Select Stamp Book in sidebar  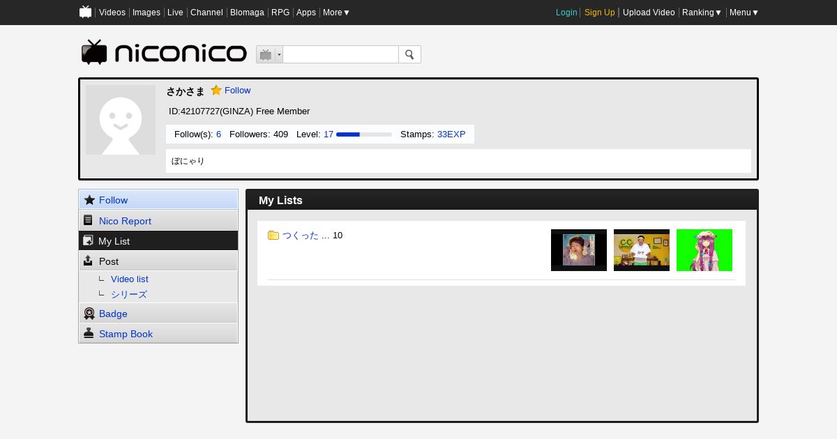point(158,333)
